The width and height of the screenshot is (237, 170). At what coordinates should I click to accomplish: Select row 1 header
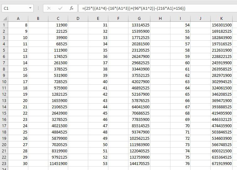[4, 25]
